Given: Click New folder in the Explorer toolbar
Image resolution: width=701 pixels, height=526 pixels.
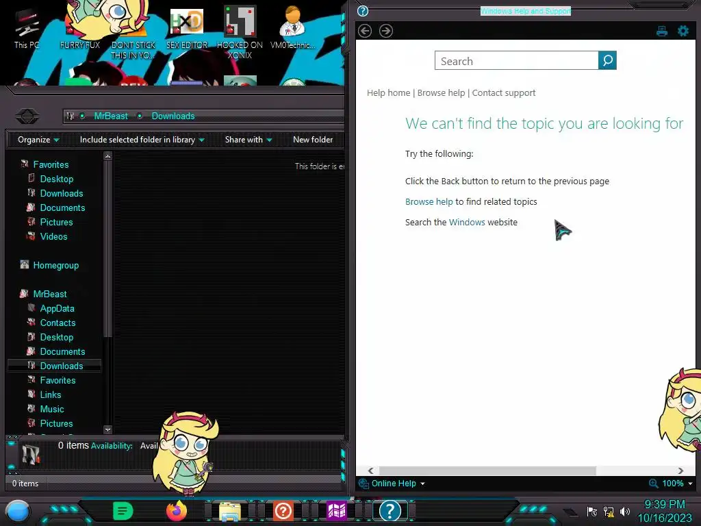Looking at the screenshot, I should pyautogui.click(x=313, y=140).
